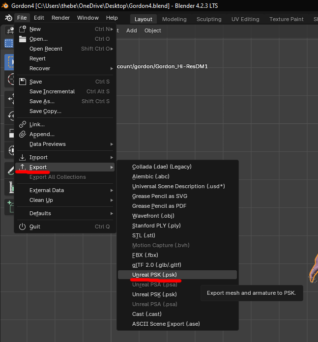Viewport: 318px width, 342px height.
Task: Open the Help menu
Action: coord(112,18)
